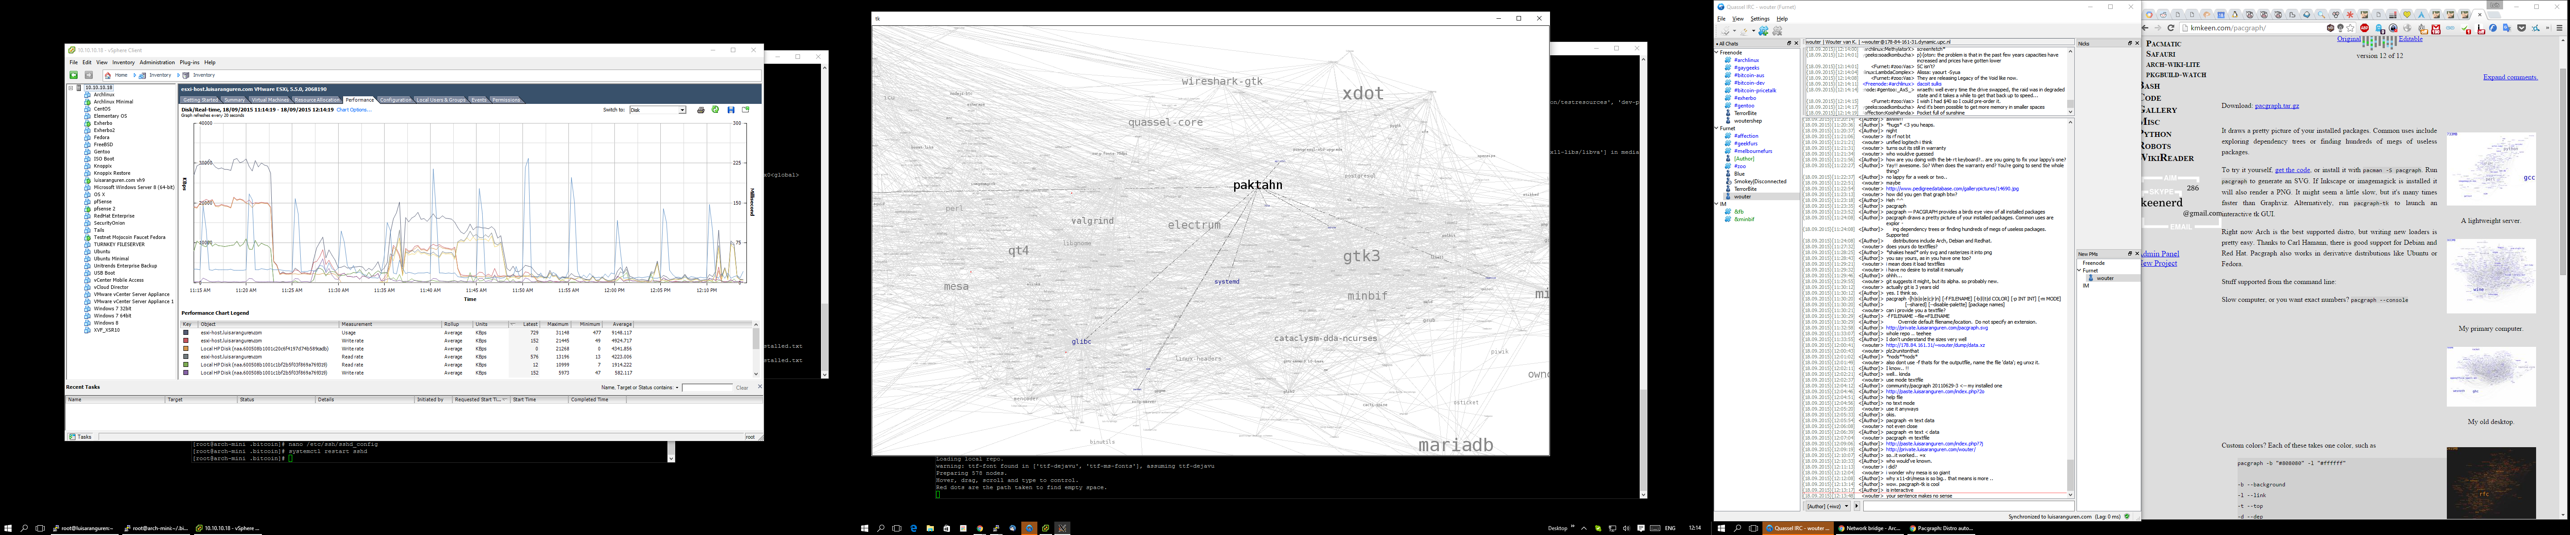Open vSphere Plug-ins menu
Screen dimensions: 2570x535
pos(190,63)
